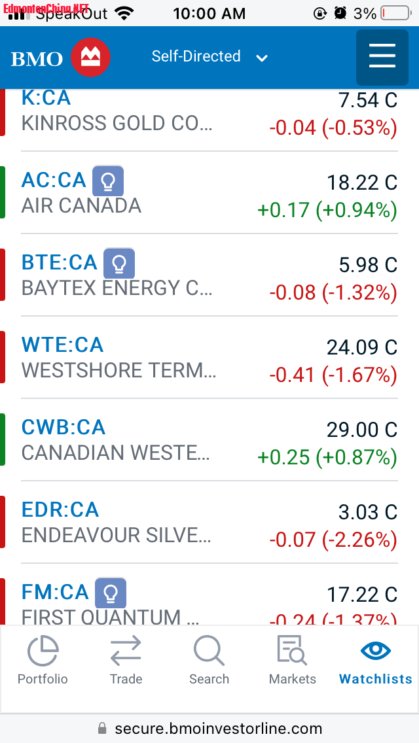This screenshot has height=743, width=419.
Task: Click the chevron next to Self-Directed
Action: coord(262,58)
